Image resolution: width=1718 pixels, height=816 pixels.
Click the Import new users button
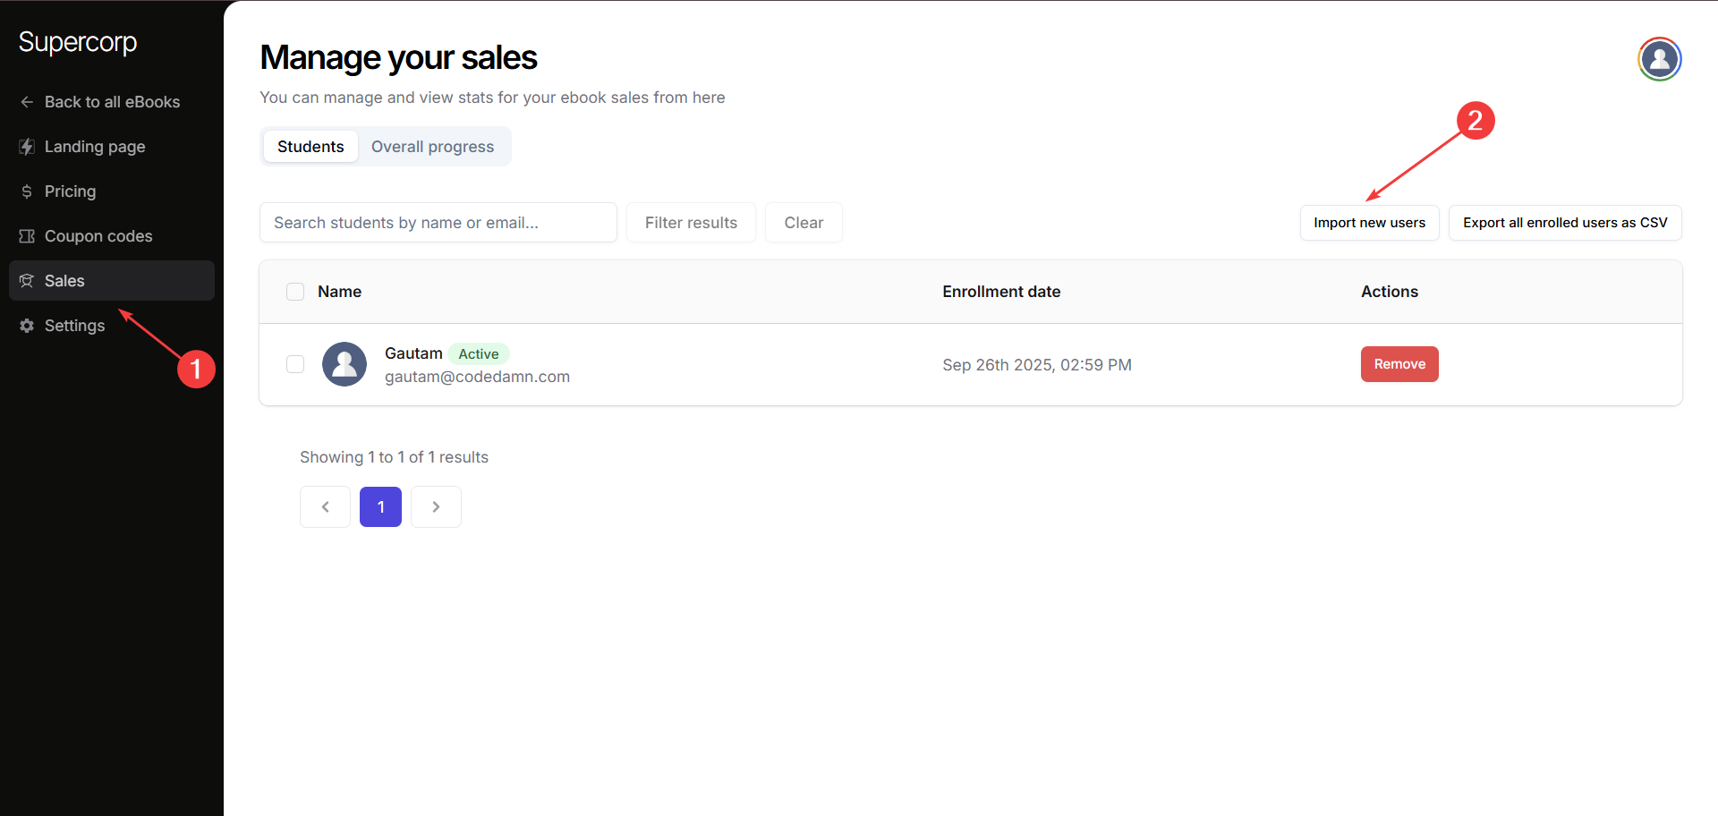(1369, 223)
